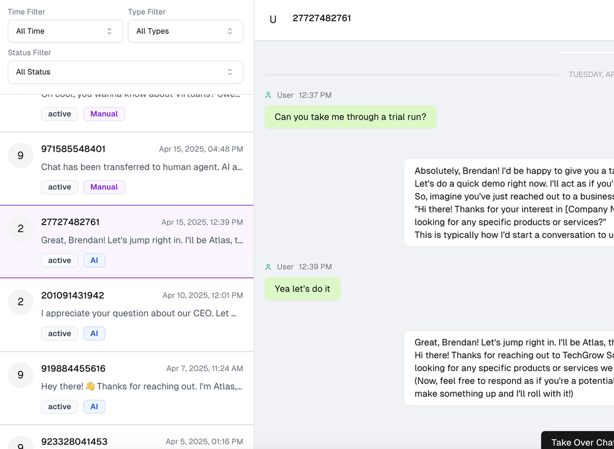This screenshot has height=449, width=614.
Task: Click timestamp Apr 7, 2025, 11:24 AM
Action: 205,369
